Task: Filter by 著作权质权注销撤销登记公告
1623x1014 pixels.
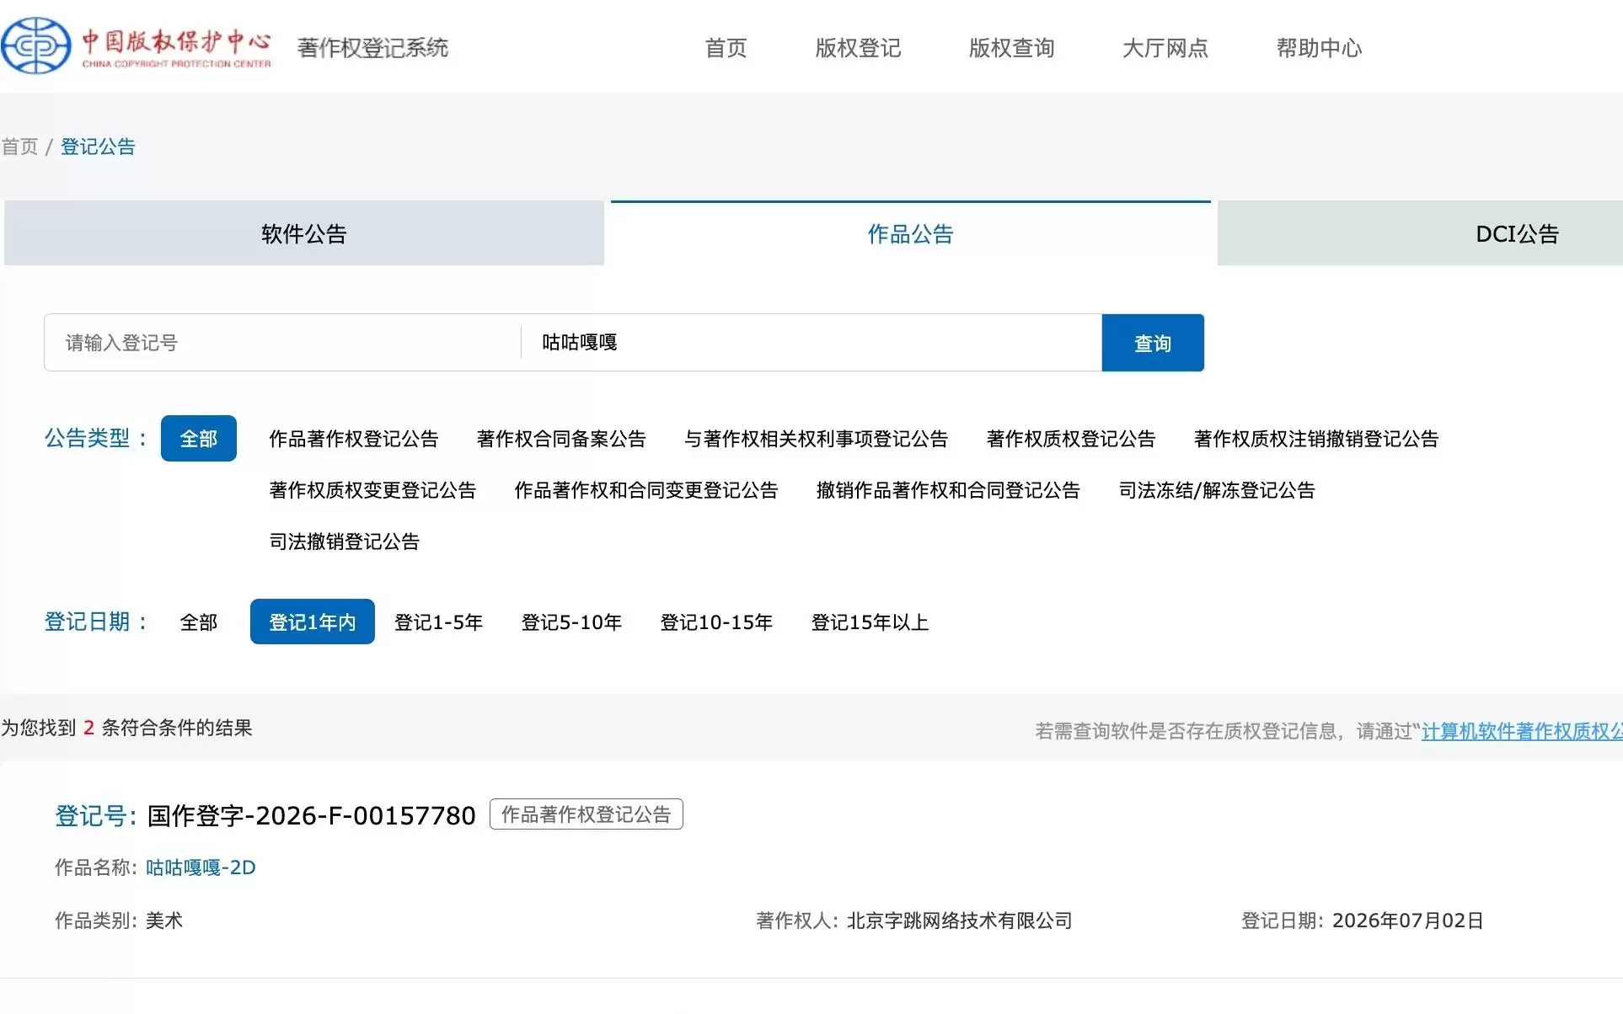Action: pyautogui.click(x=1316, y=439)
